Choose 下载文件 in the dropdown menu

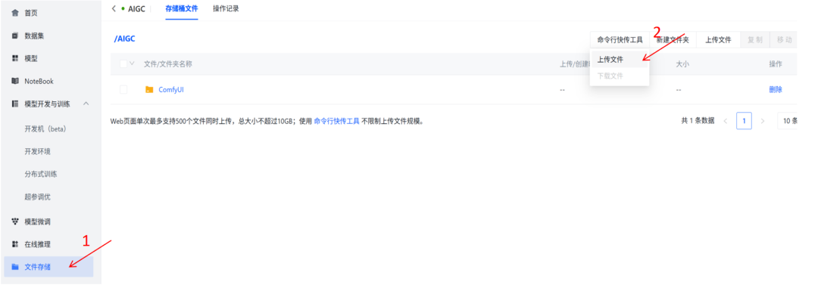(620, 76)
